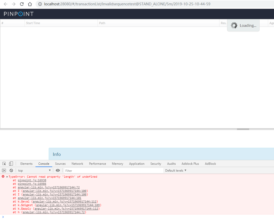Screen dimensions: 274x220
Task: Click the console Filter input
Action: (x=114, y=171)
